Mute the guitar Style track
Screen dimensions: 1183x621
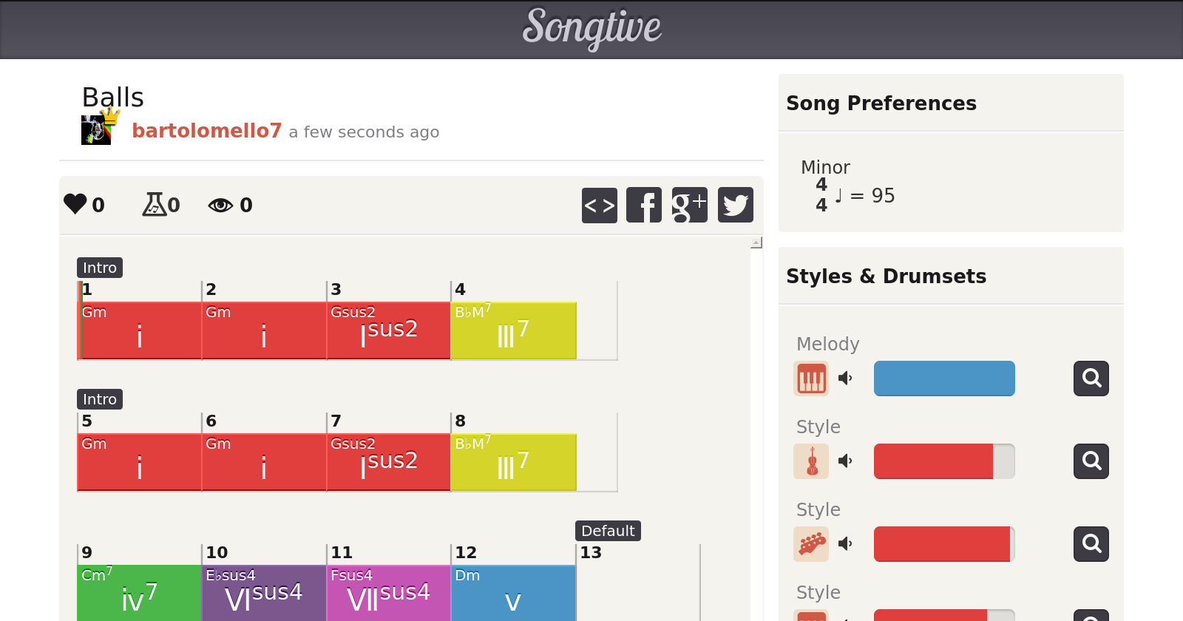click(x=845, y=544)
